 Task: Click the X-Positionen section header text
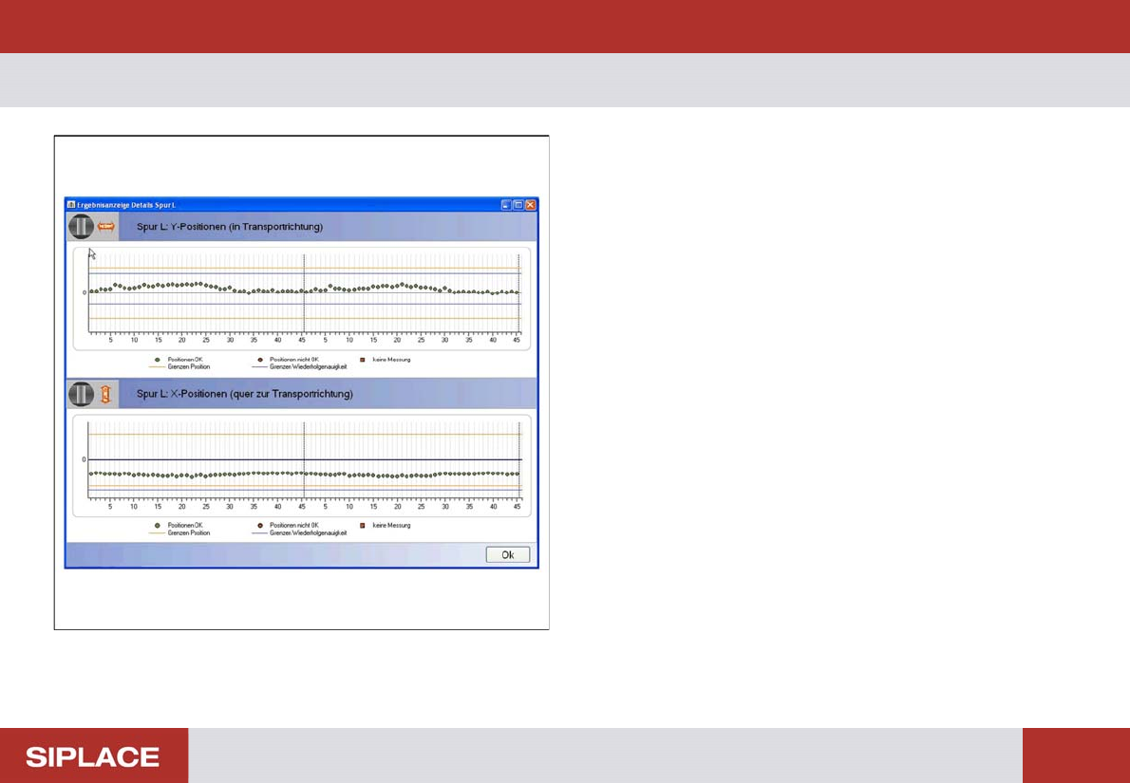(x=245, y=394)
